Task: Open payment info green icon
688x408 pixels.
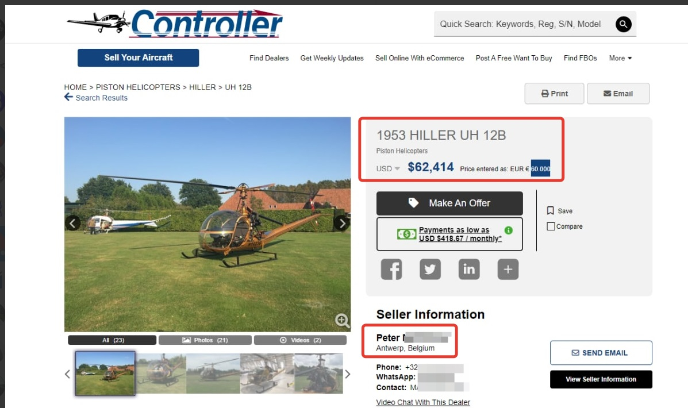Action: click(x=509, y=230)
